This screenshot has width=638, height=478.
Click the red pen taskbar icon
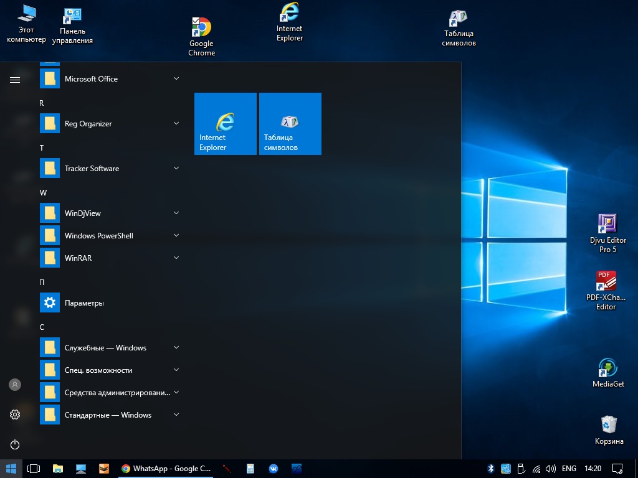pos(227,469)
